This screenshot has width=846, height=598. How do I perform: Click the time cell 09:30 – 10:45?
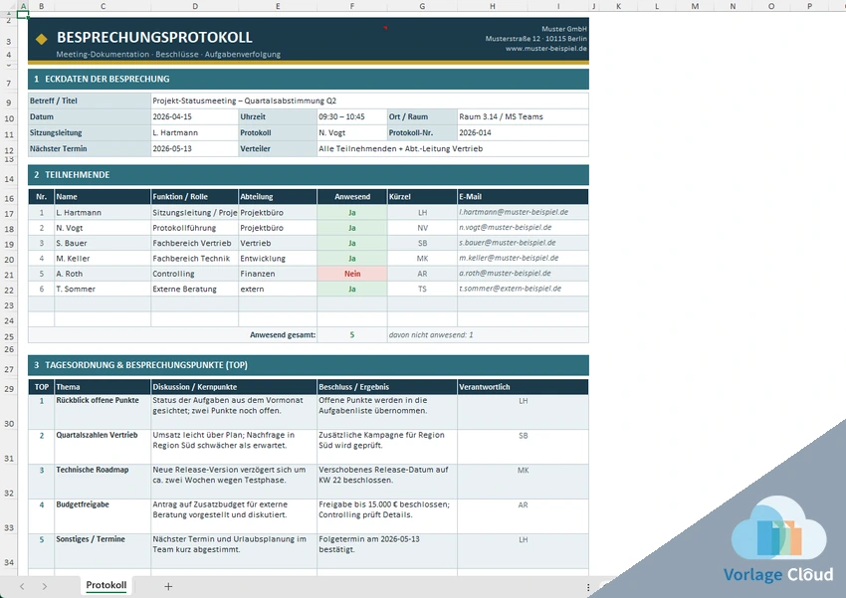pos(351,116)
